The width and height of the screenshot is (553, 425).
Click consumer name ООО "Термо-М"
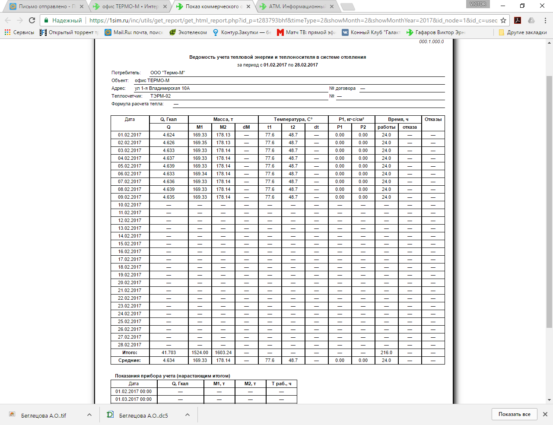(x=168, y=73)
